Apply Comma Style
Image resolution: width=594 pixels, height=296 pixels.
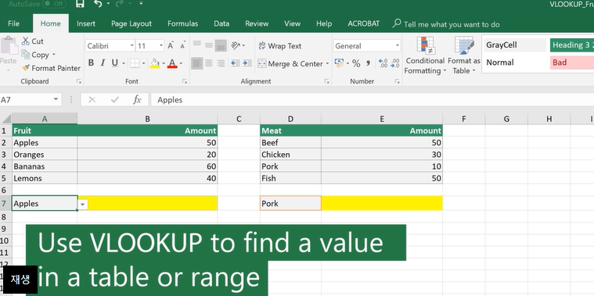(x=368, y=63)
